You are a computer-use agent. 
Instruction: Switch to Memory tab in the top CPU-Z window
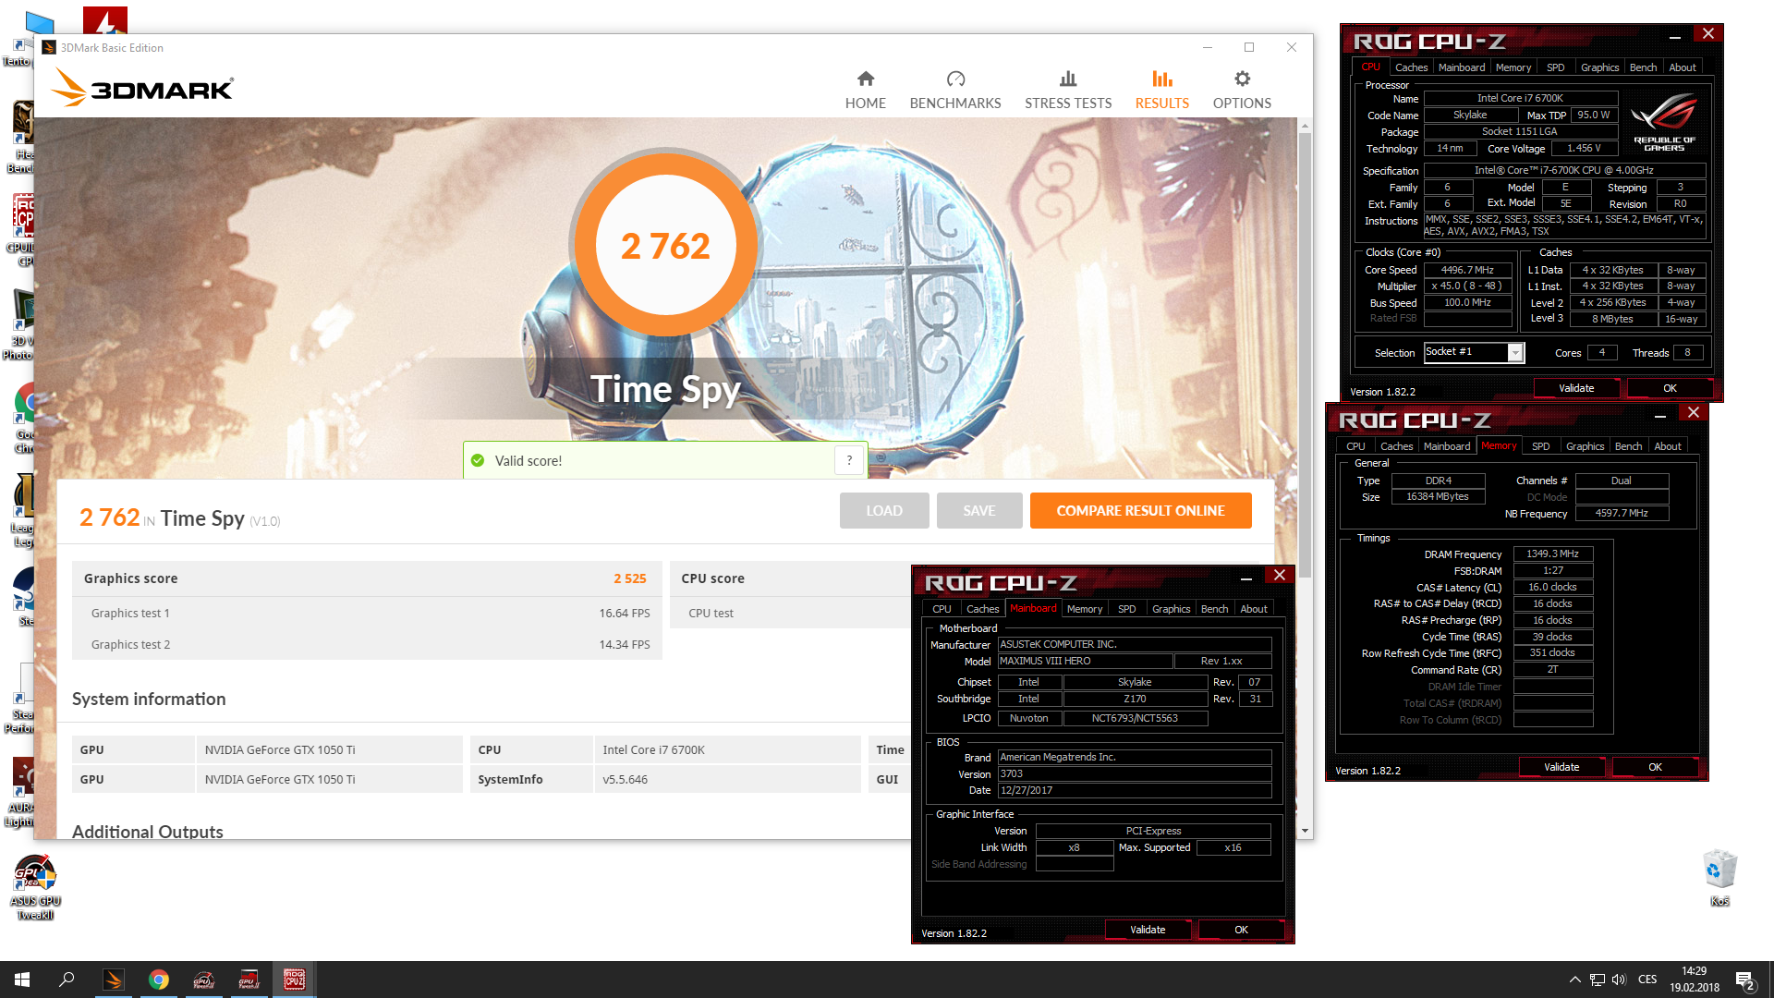[x=1513, y=67]
